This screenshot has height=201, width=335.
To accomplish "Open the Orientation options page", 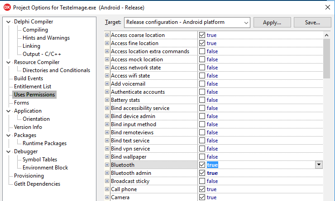I will click(x=36, y=119).
